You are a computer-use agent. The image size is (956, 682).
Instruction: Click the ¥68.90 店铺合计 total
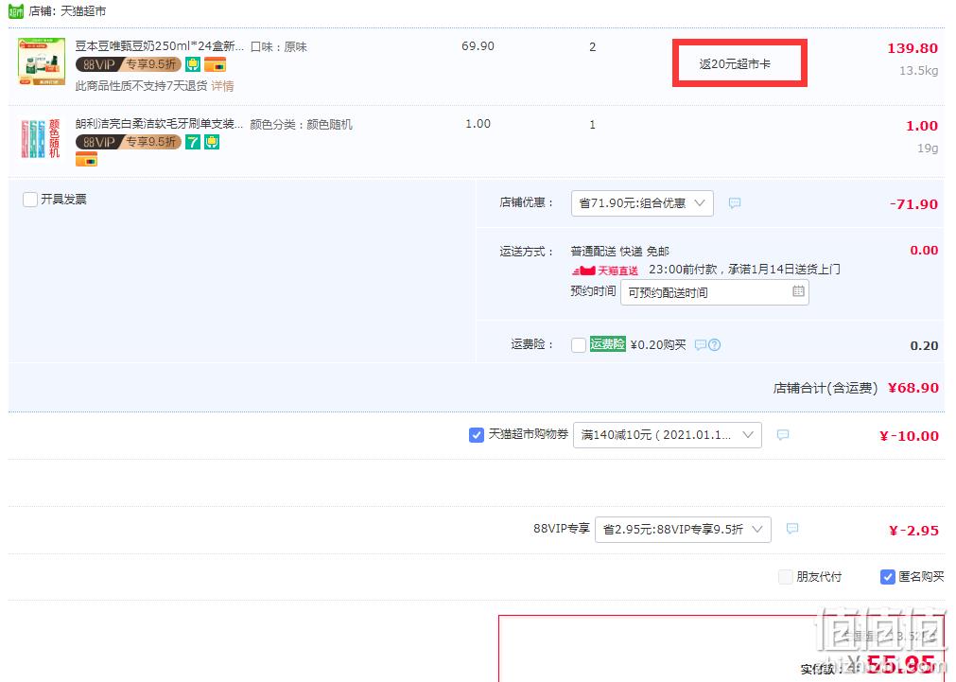913,388
